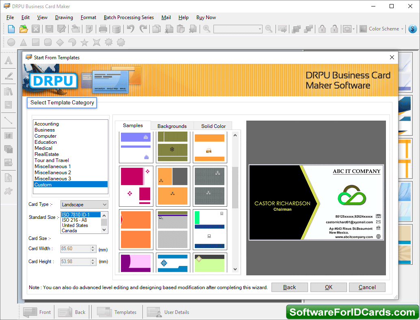
Task: Click the Cancel button
Action: 367,287
